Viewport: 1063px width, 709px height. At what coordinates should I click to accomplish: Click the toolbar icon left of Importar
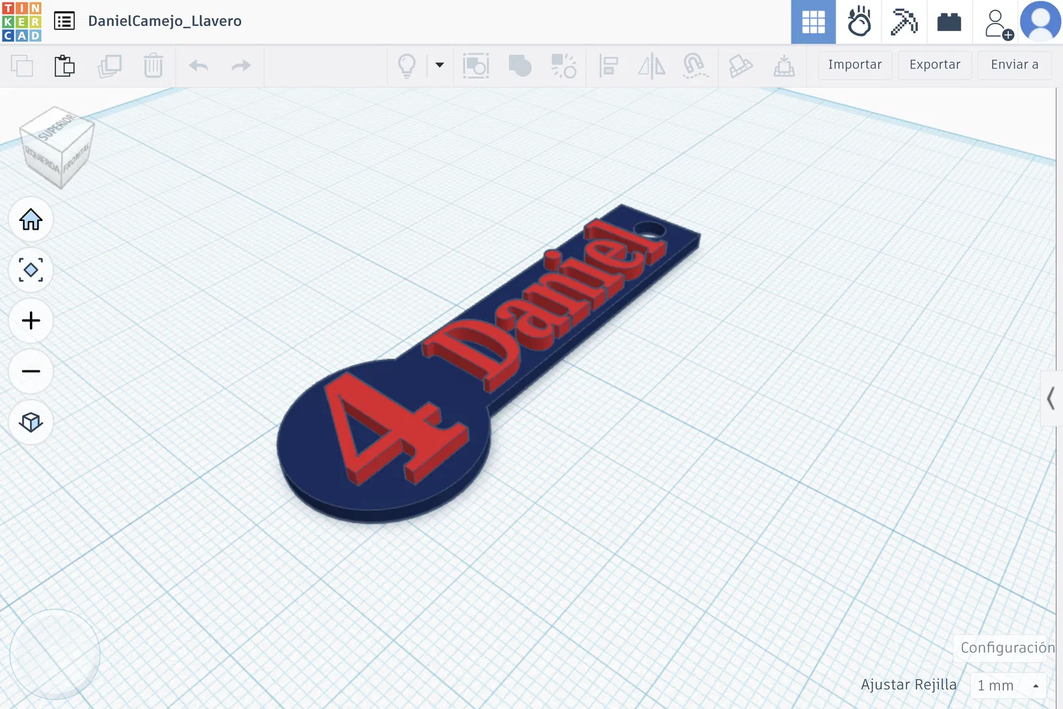(784, 66)
